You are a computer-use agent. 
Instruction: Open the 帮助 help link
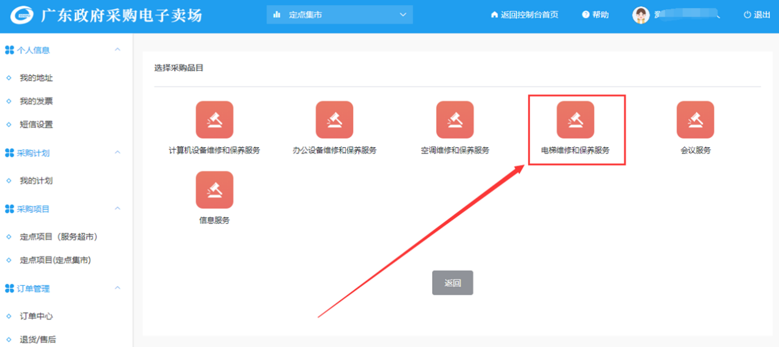(x=595, y=15)
